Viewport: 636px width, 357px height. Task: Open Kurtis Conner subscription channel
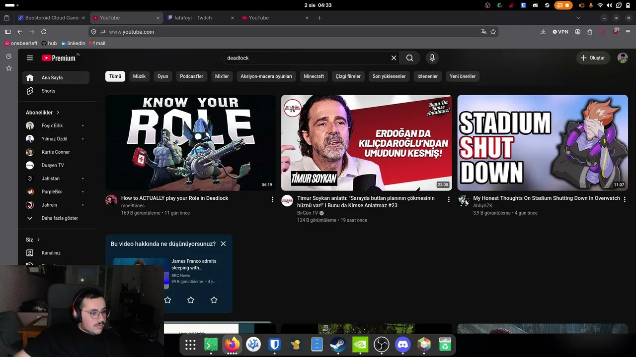pyautogui.click(x=56, y=152)
